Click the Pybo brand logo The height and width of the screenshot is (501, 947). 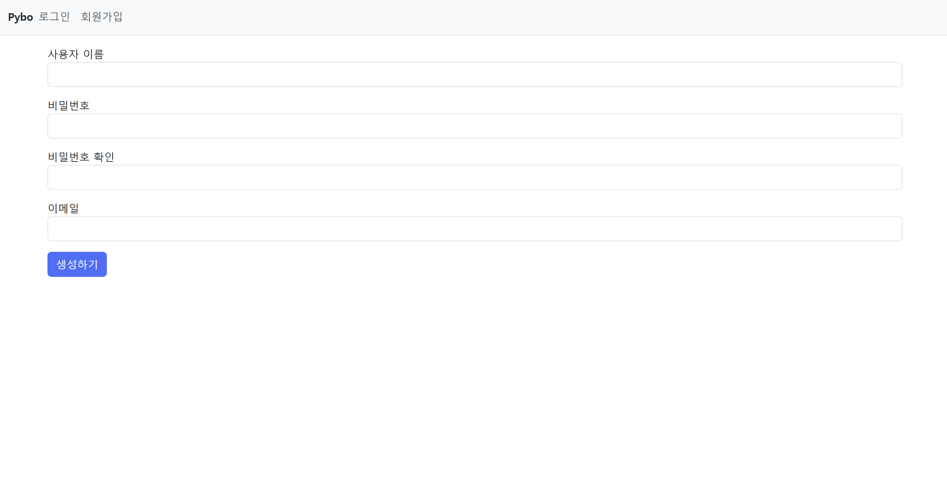coord(20,17)
